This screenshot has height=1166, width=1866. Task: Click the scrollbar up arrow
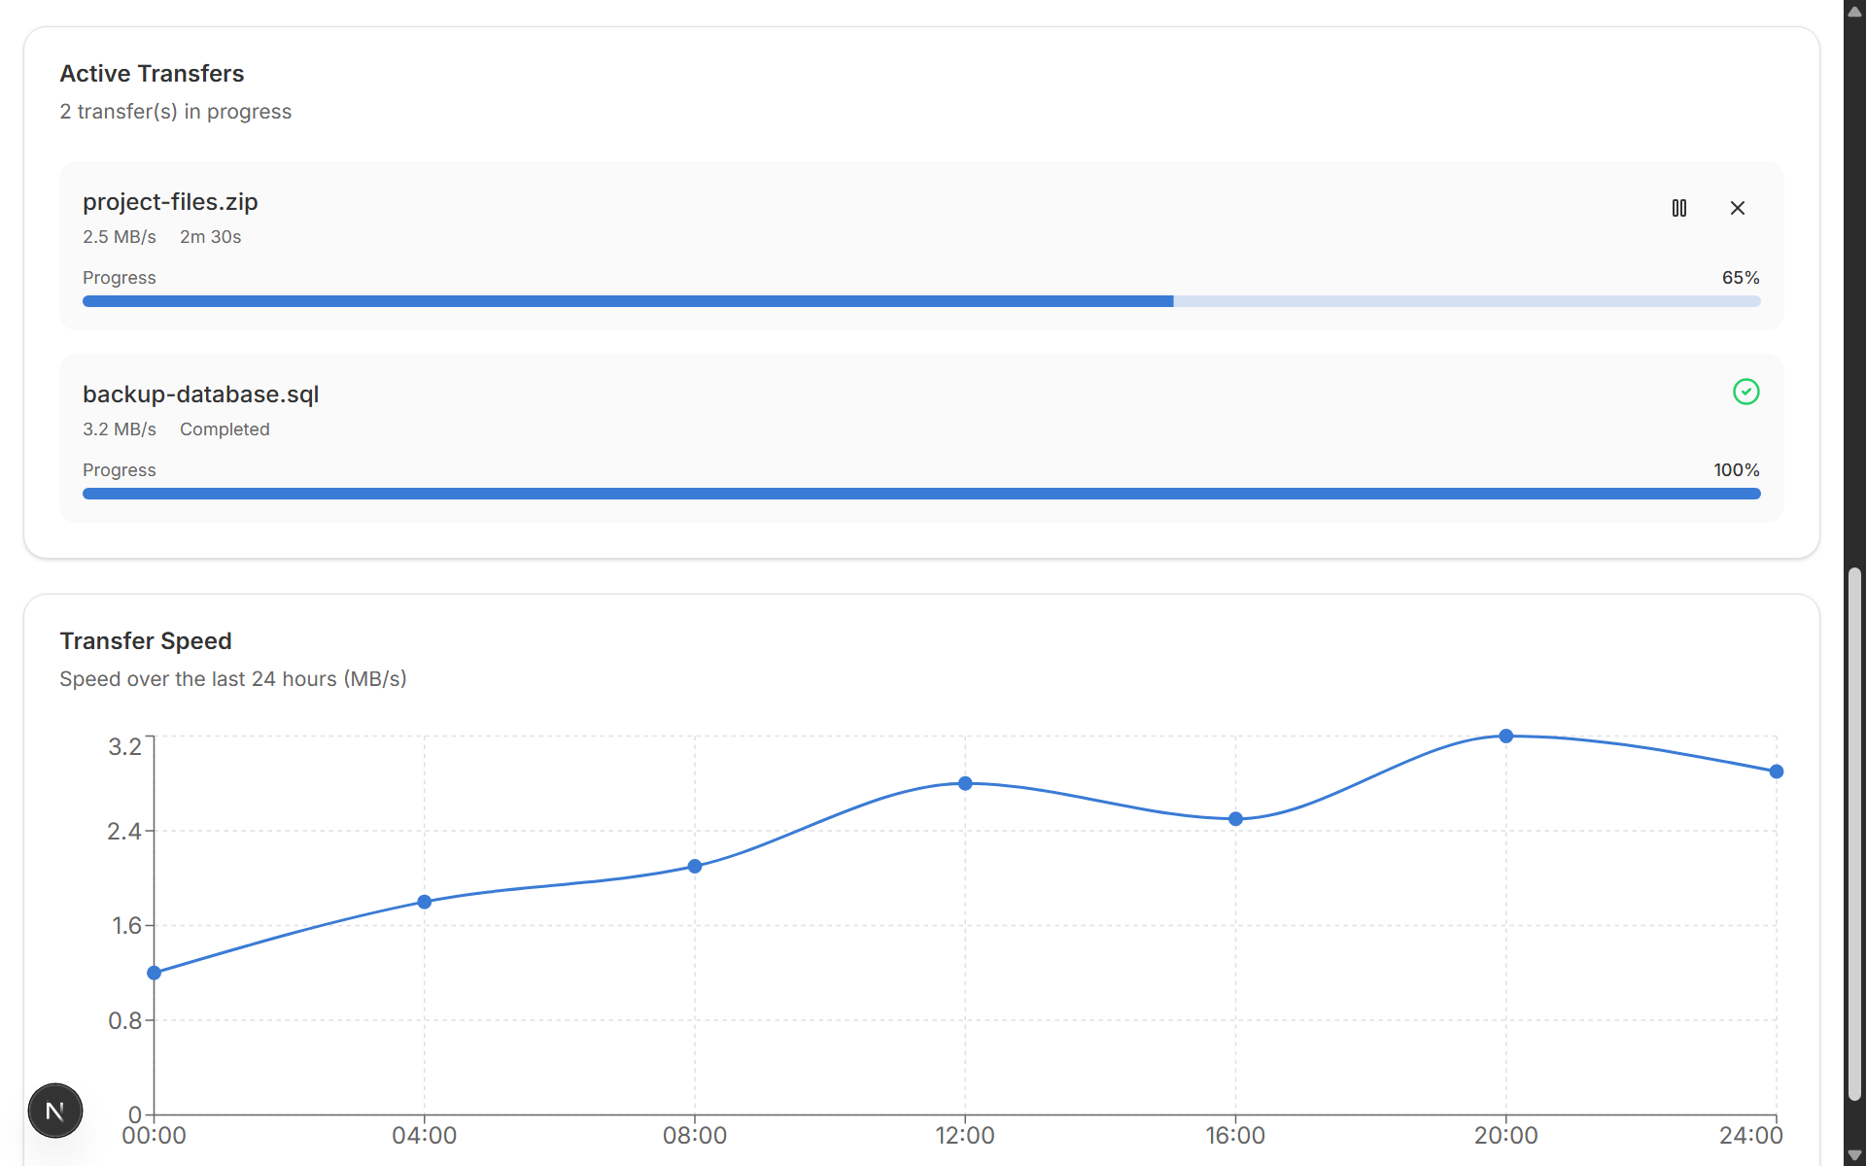coord(1854,12)
